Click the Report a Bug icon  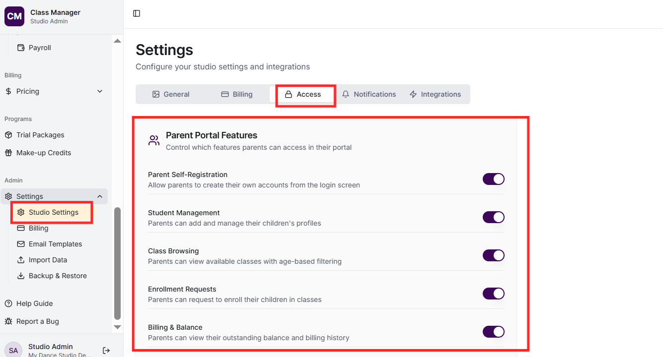coord(8,321)
